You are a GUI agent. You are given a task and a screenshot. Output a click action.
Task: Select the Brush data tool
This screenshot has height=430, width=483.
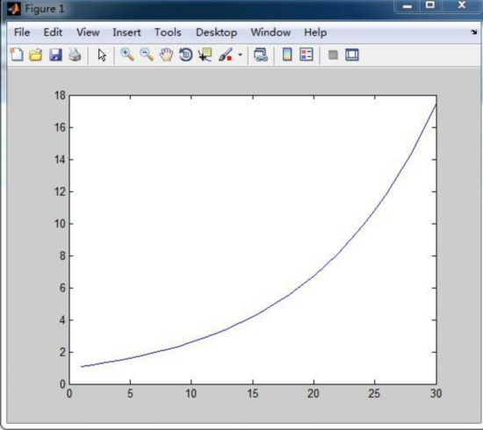tap(226, 54)
